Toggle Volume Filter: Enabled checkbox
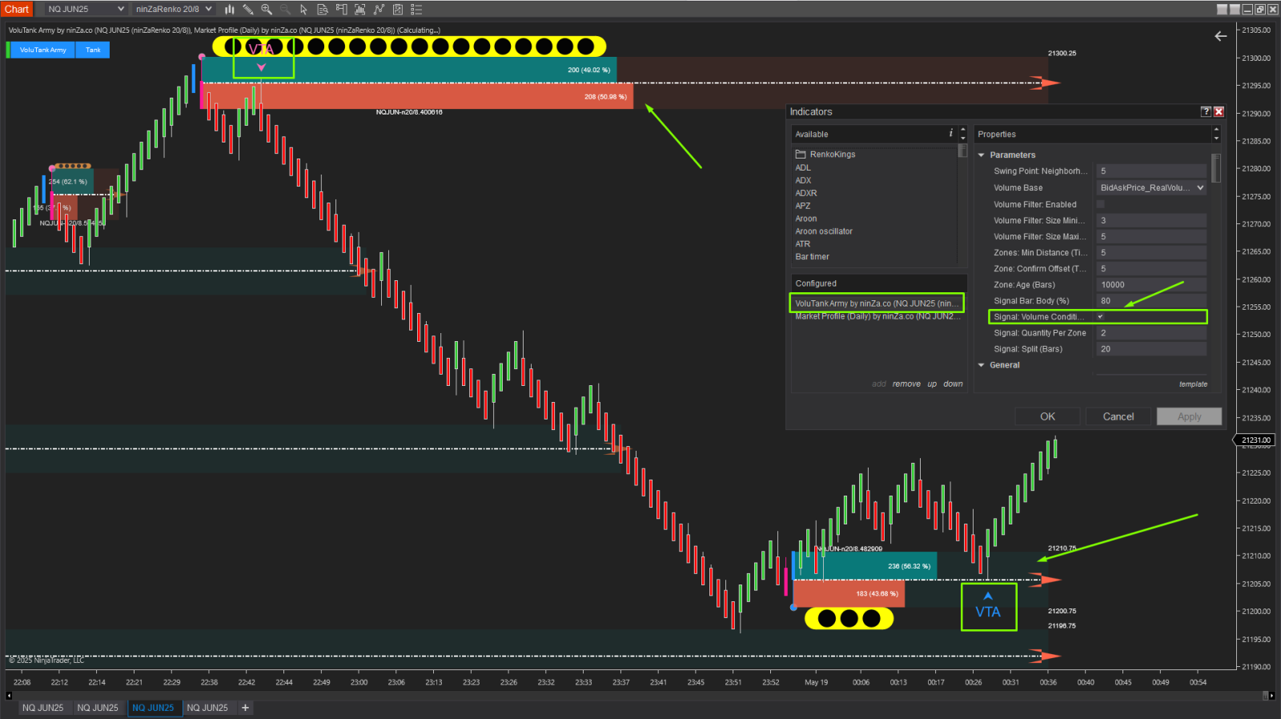 coord(1100,204)
